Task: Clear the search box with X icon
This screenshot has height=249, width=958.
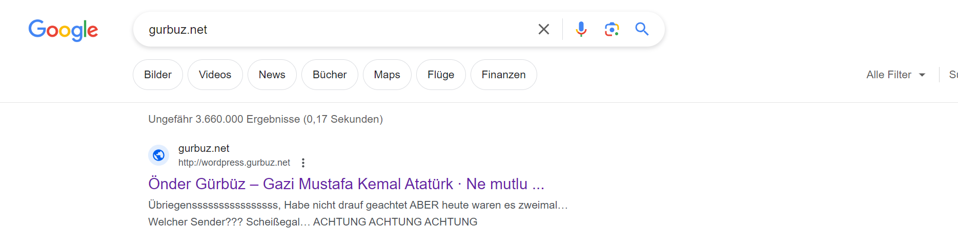Action: click(544, 29)
